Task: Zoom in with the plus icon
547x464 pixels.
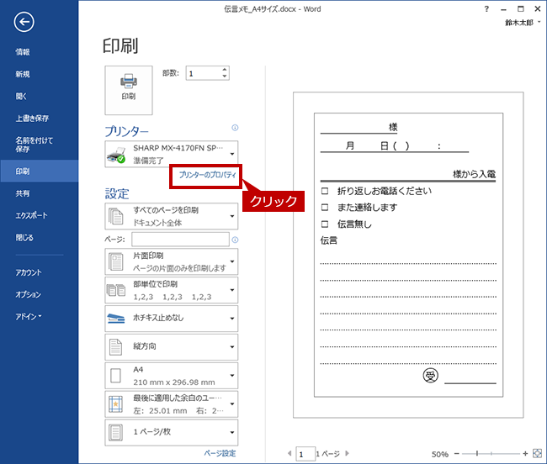Action: (525, 454)
